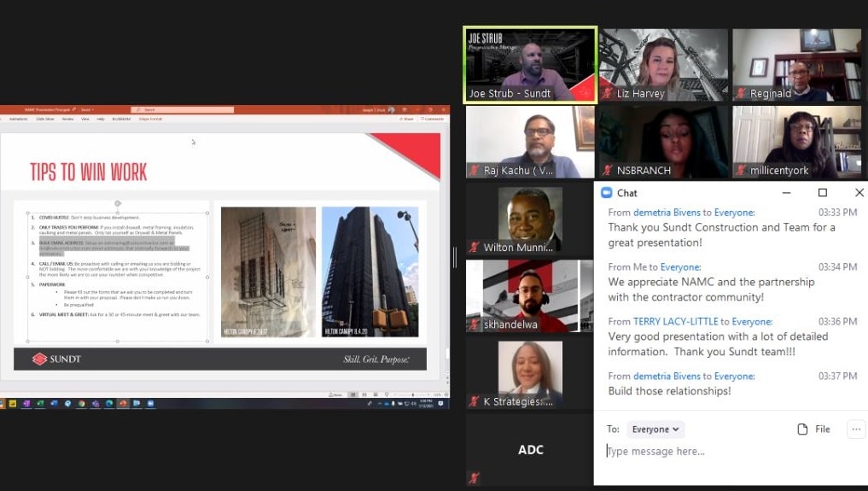Open the Chrome taskbar icon
The width and height of the screenshot is (868, 491).
click(x=81, y=404)
